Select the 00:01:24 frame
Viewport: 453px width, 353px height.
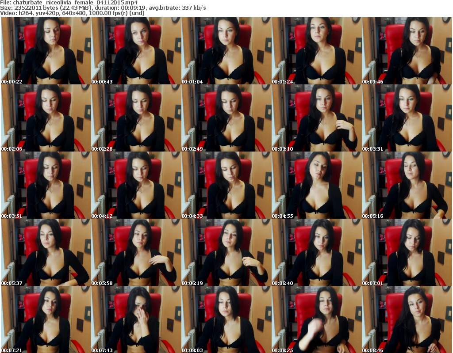[316, 51]
